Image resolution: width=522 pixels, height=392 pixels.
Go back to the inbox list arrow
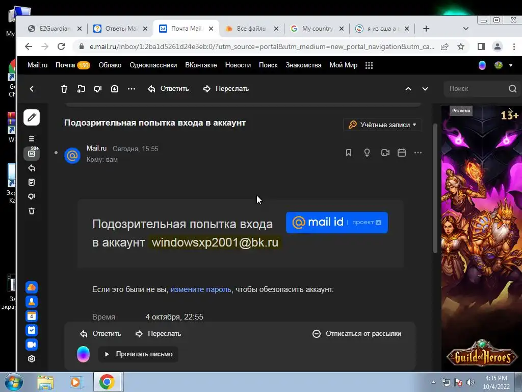click(x=32, y=89)
